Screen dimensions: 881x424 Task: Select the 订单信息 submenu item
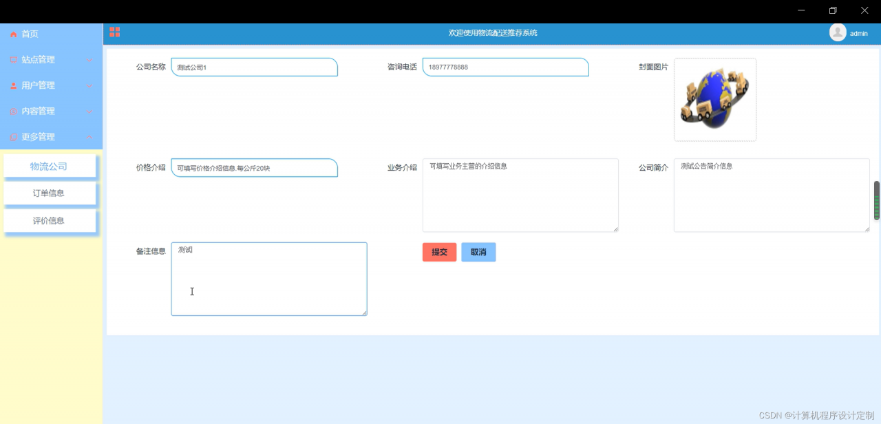pos(49,193)
